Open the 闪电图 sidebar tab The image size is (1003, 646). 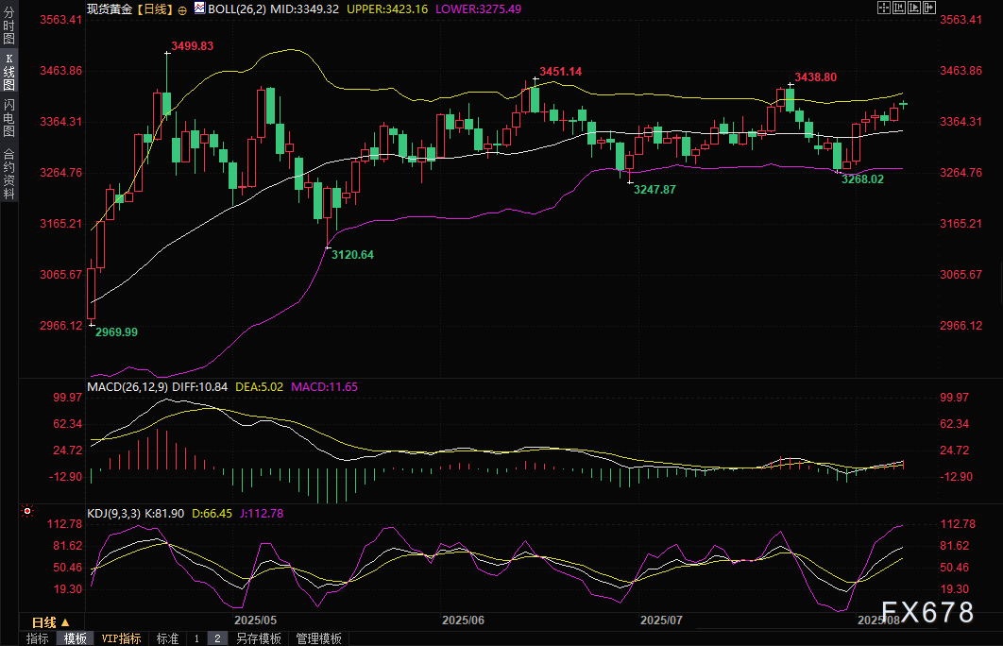(8, 118)
